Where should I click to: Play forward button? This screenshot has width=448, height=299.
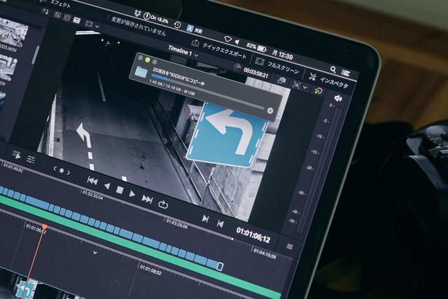[x=132, y=194]
